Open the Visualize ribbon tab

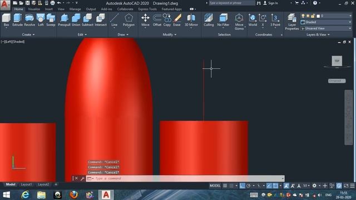click(x=34, y=9)
